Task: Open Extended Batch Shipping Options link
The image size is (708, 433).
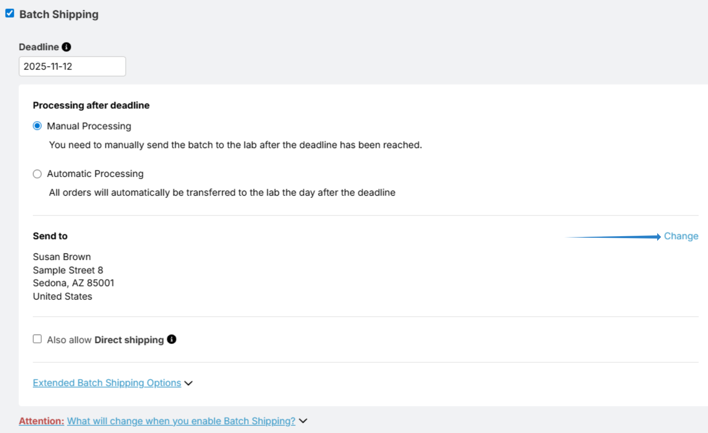Action: [x=107, y=383]
